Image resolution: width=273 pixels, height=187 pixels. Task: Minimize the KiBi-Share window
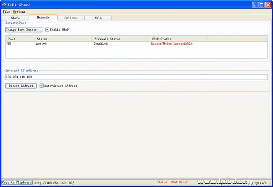tap(253, 4)
